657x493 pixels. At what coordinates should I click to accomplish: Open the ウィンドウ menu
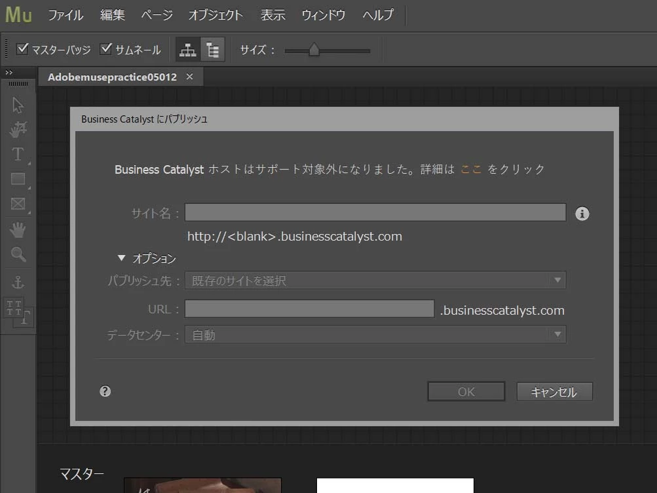pyautogui.click(x=323, y=15)
